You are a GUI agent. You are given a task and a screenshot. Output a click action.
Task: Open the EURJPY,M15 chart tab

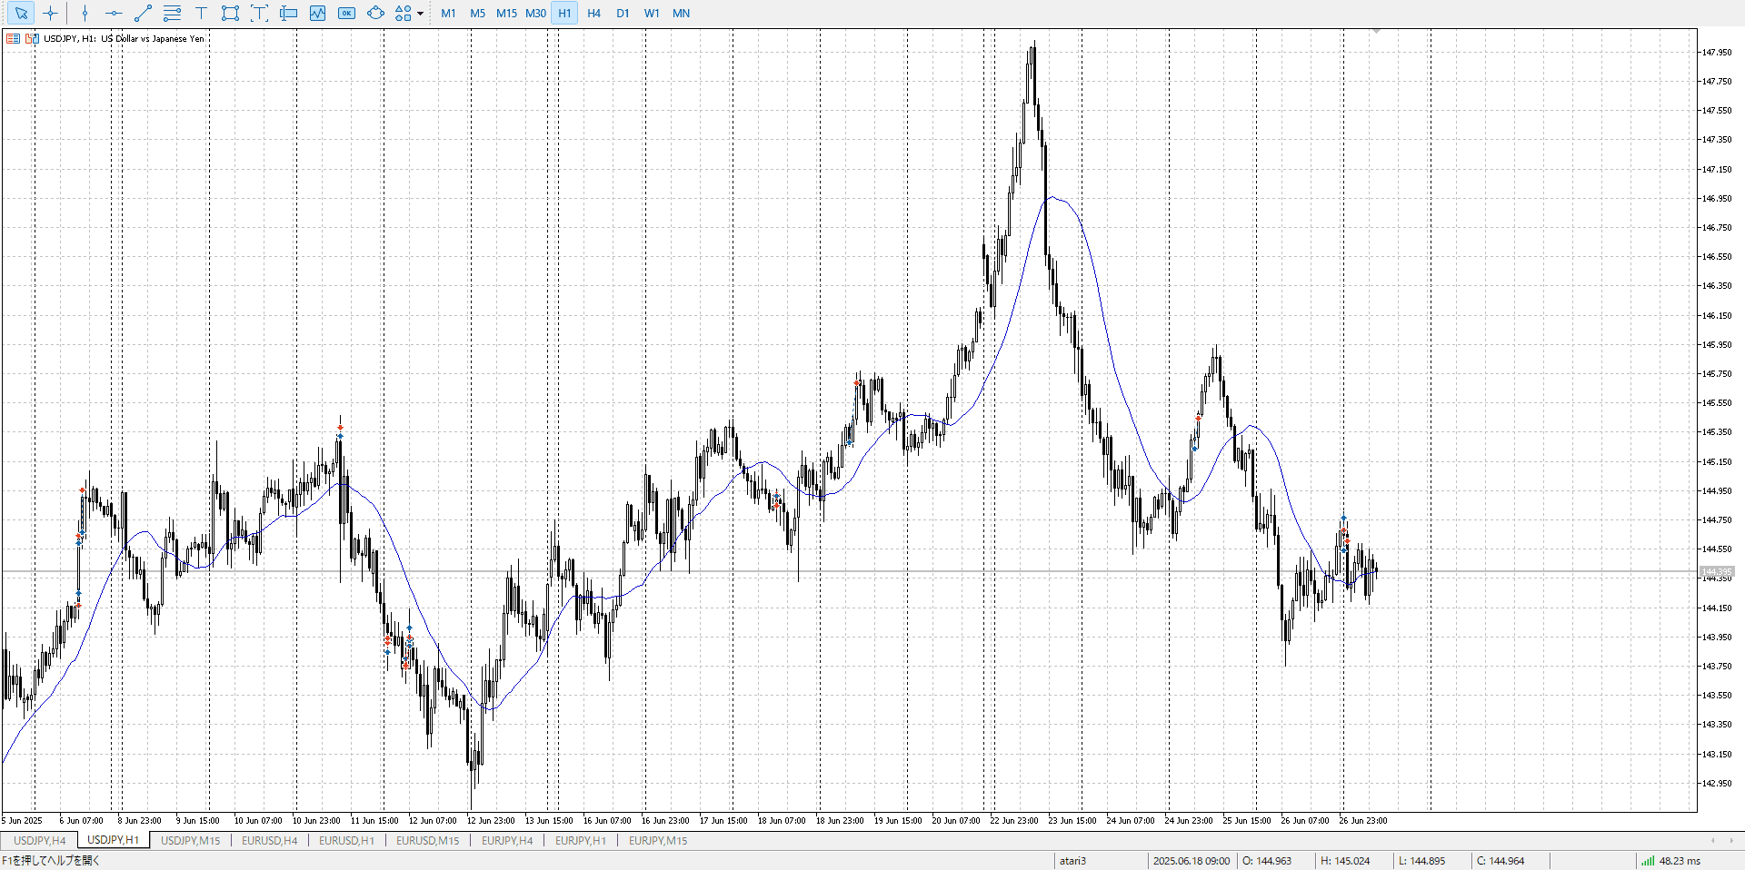(657, 841)
